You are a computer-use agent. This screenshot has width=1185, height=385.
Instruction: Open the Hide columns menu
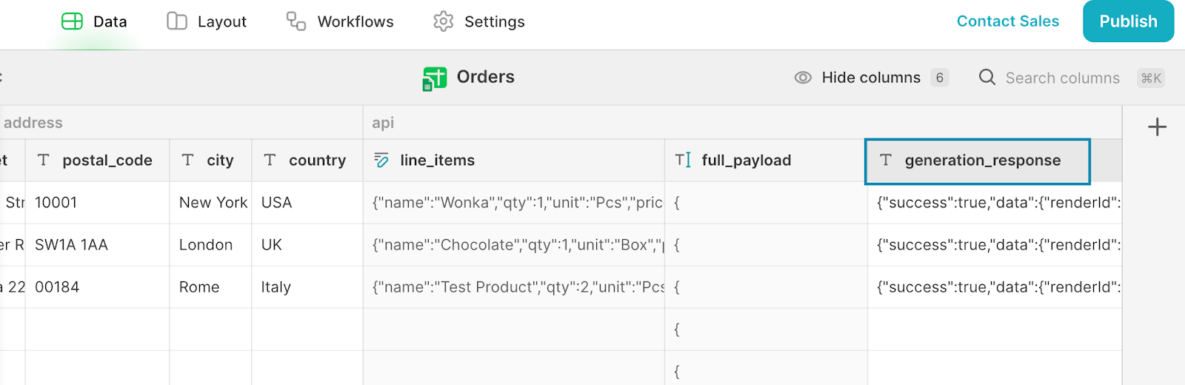pos(871,78)
